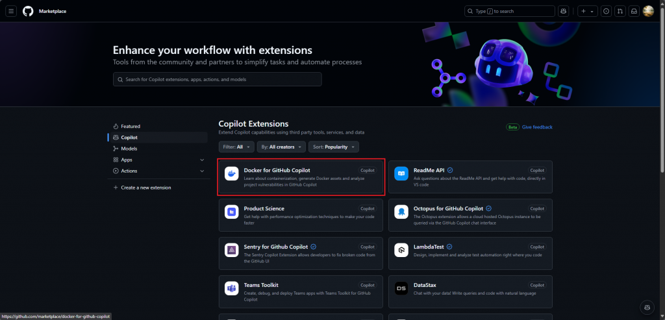The image size is (665, 320).
Task: Click the Sentry logo icon
Action: tap(232, 250)
